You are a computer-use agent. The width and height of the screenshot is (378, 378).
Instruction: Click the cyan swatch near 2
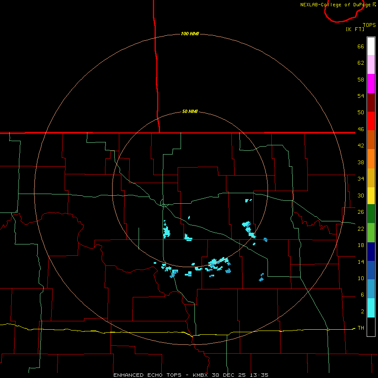371,308
